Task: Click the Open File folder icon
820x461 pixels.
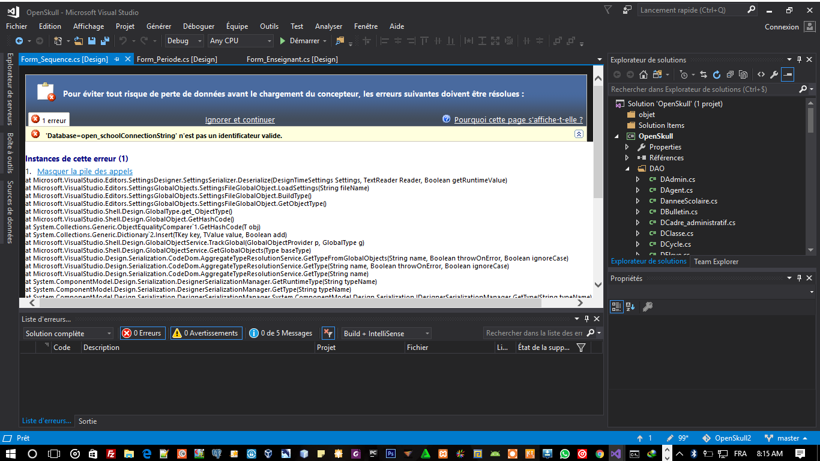Action: pos(79,41)
